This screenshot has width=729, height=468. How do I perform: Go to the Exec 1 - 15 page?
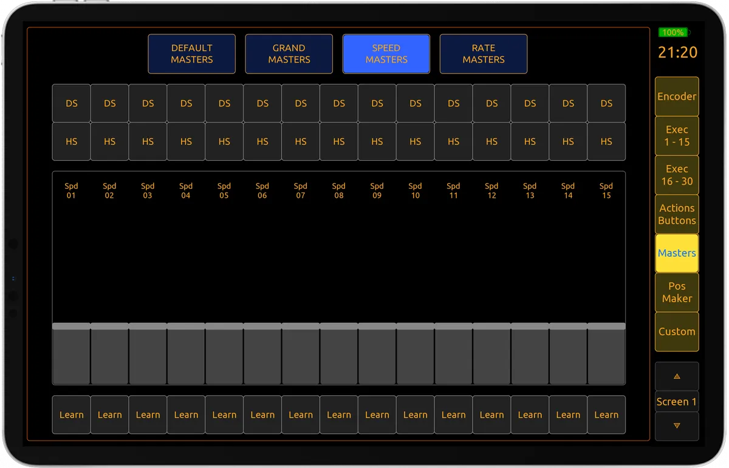(677, 136)
